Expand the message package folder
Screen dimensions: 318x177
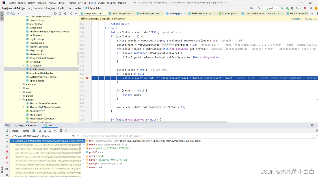[x=20, y=84]
